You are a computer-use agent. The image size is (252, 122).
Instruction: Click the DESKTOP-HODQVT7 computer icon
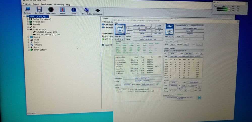pyautogui.click(x=27, y=17)
